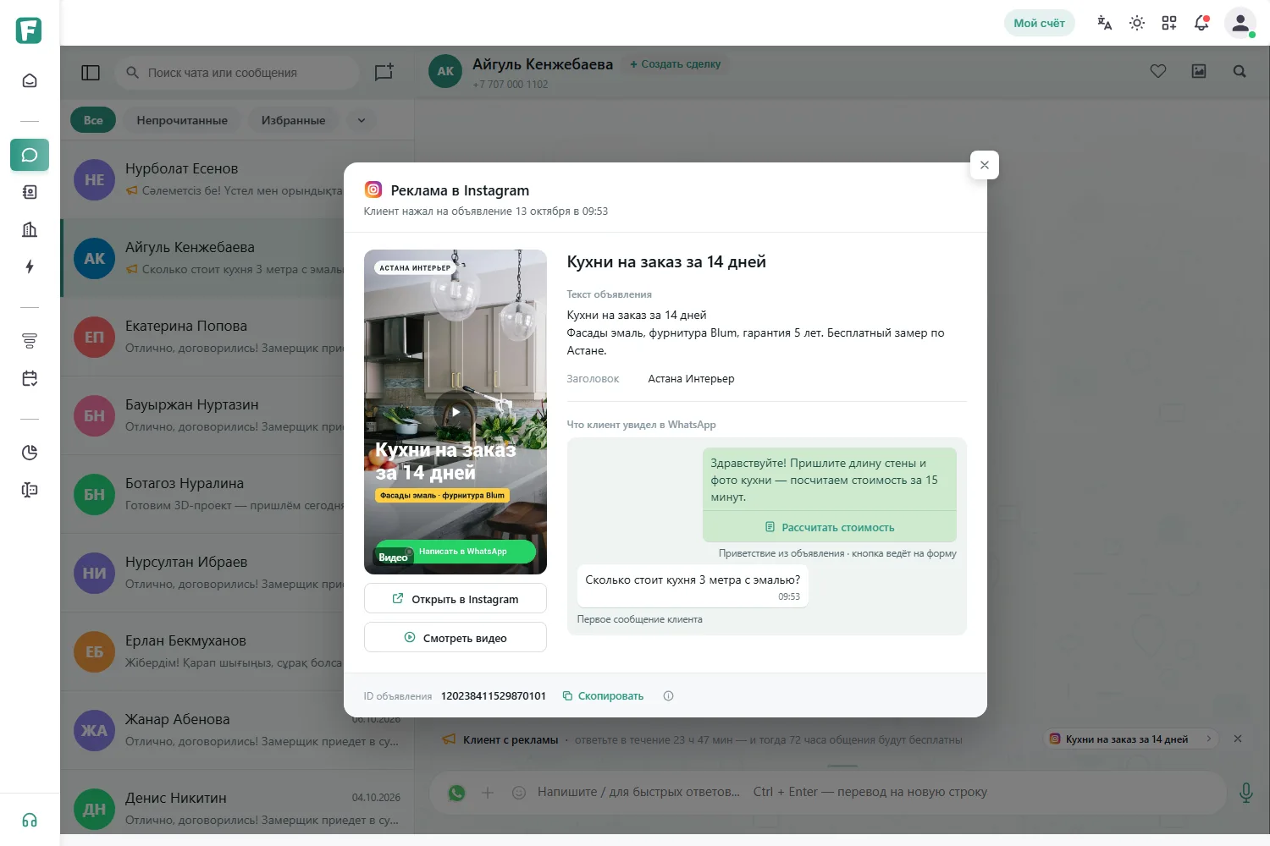The image size is (1270, 846).
Task: Select the 'Избранные' filter tab
Action: pos(293,120)
